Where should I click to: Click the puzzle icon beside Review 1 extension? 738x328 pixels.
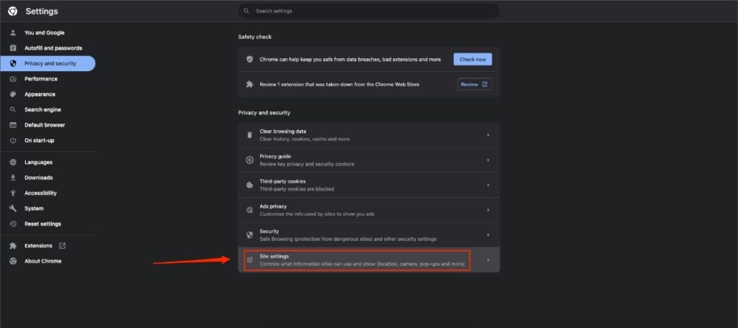point(250,85)
